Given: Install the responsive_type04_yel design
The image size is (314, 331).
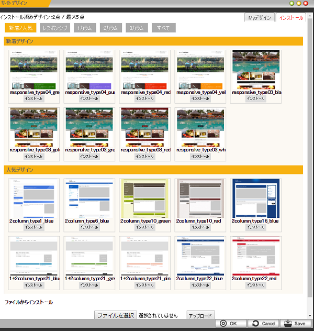Looking at the screenshot, I should 200,98.
